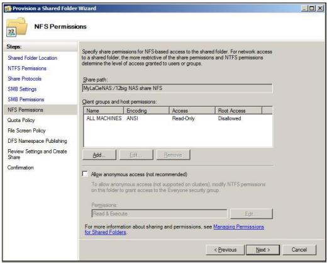This screenshot has width=327, height=263.
Task: Open the SMB Permissions step
Action: [26, 99]
